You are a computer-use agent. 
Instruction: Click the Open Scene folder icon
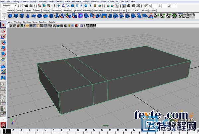26,6
